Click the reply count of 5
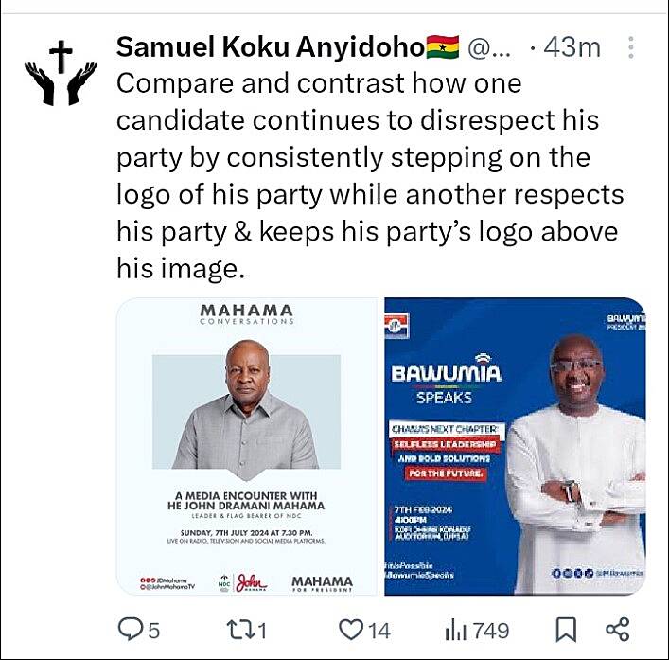The image size is (669, 660). coord(153,630)
